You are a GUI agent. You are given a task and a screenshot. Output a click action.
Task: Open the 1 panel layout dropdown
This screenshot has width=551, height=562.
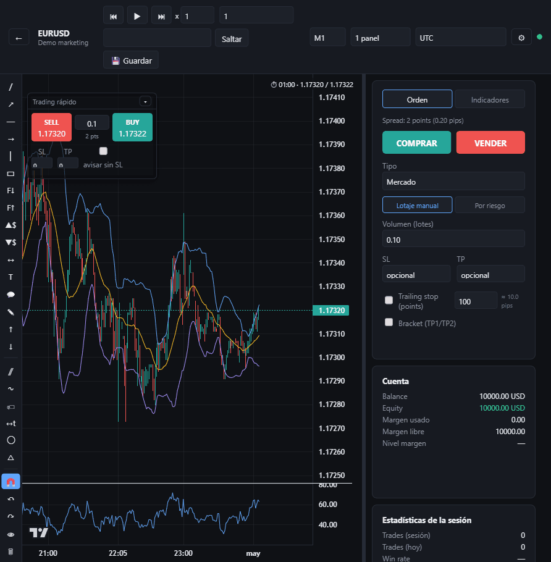[x=381, y=37]
